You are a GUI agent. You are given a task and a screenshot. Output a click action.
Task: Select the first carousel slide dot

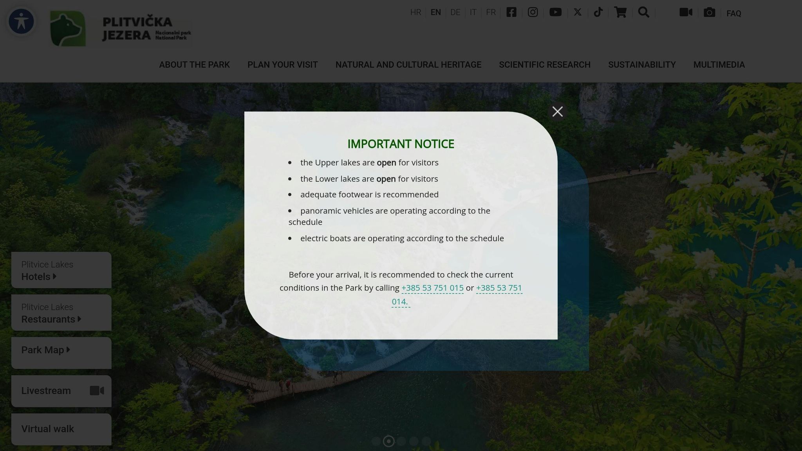tap(376, 442)
